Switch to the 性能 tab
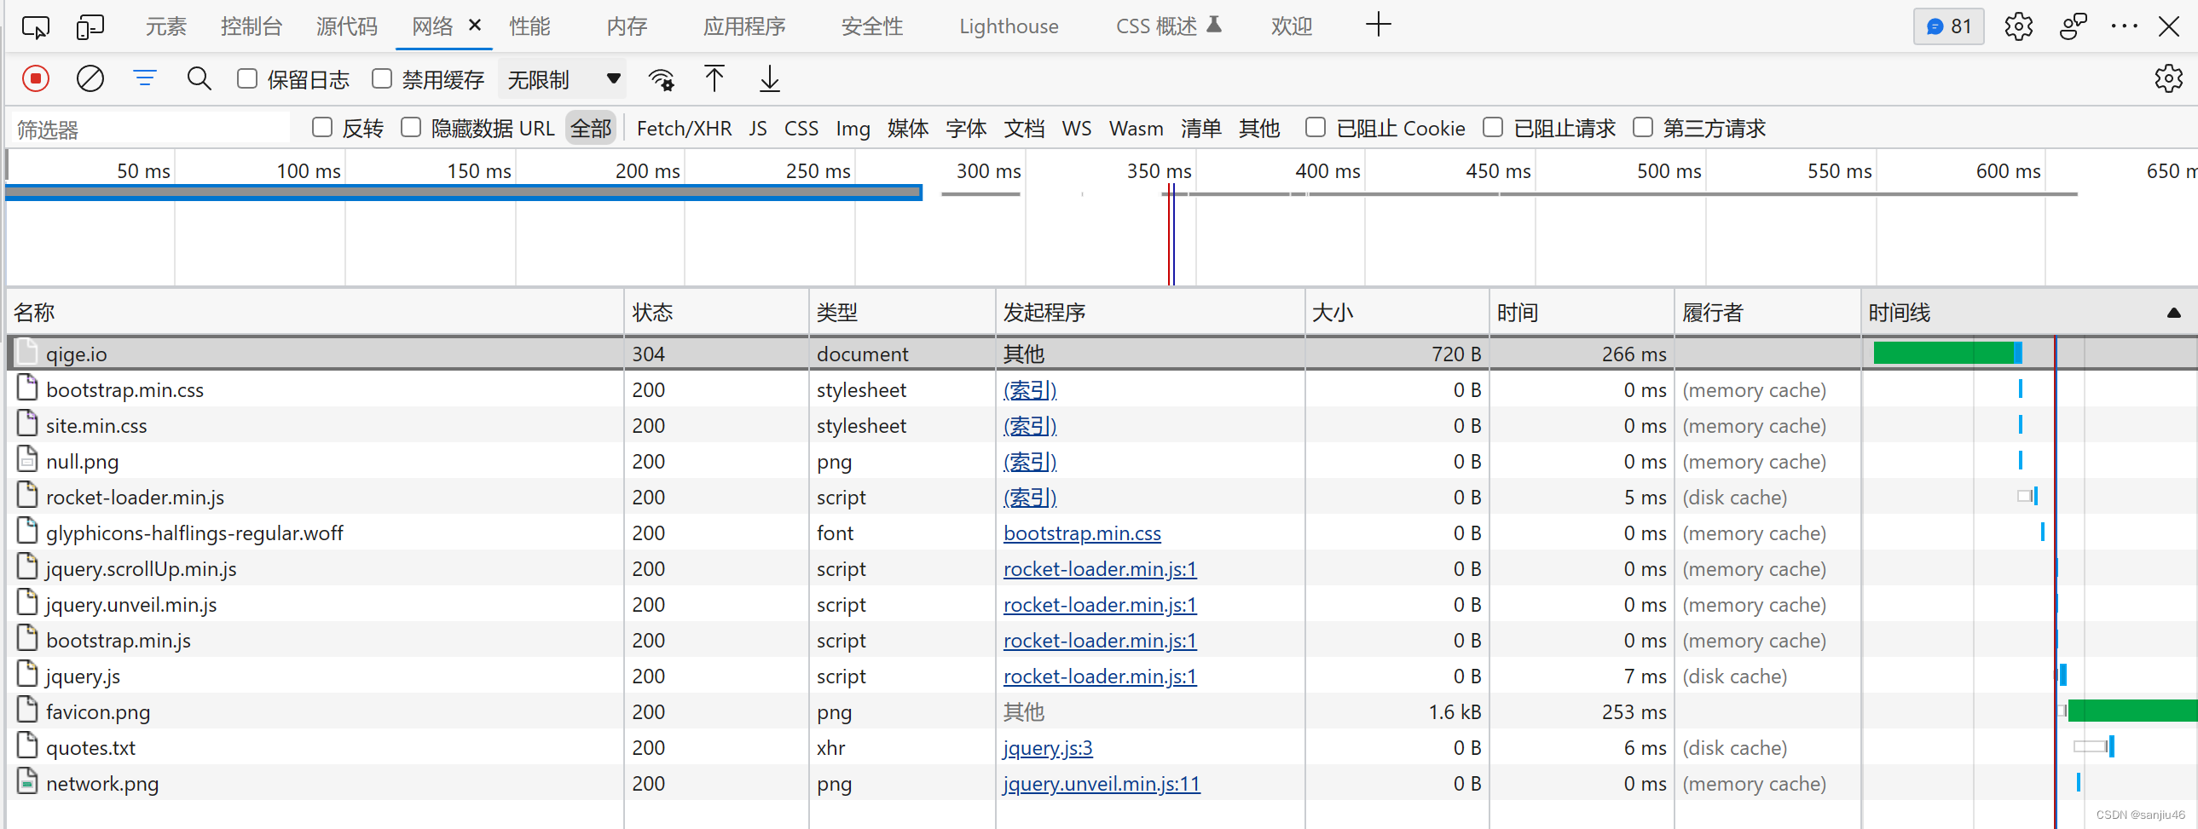This screenshot has width=2198, height=829. pyautogui.click(x=529, y=26)
